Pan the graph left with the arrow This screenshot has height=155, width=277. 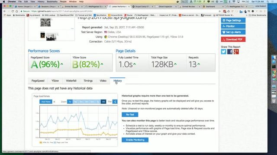point(115,102)
